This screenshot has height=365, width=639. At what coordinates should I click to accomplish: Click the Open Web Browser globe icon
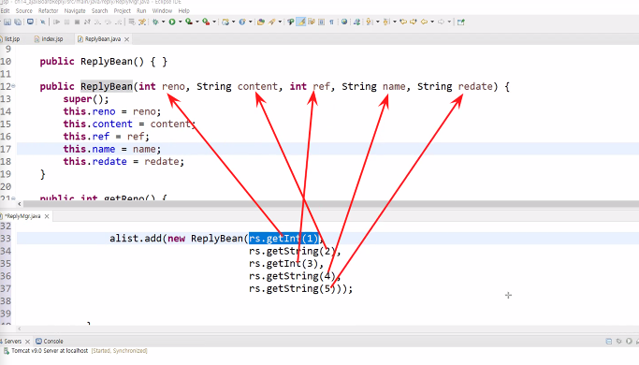coord(344,22)
